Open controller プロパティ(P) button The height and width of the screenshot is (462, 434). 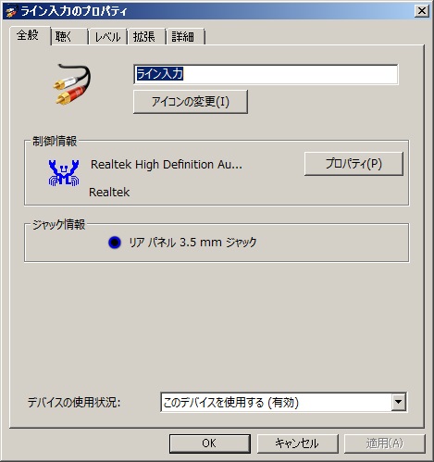(353, 164)
